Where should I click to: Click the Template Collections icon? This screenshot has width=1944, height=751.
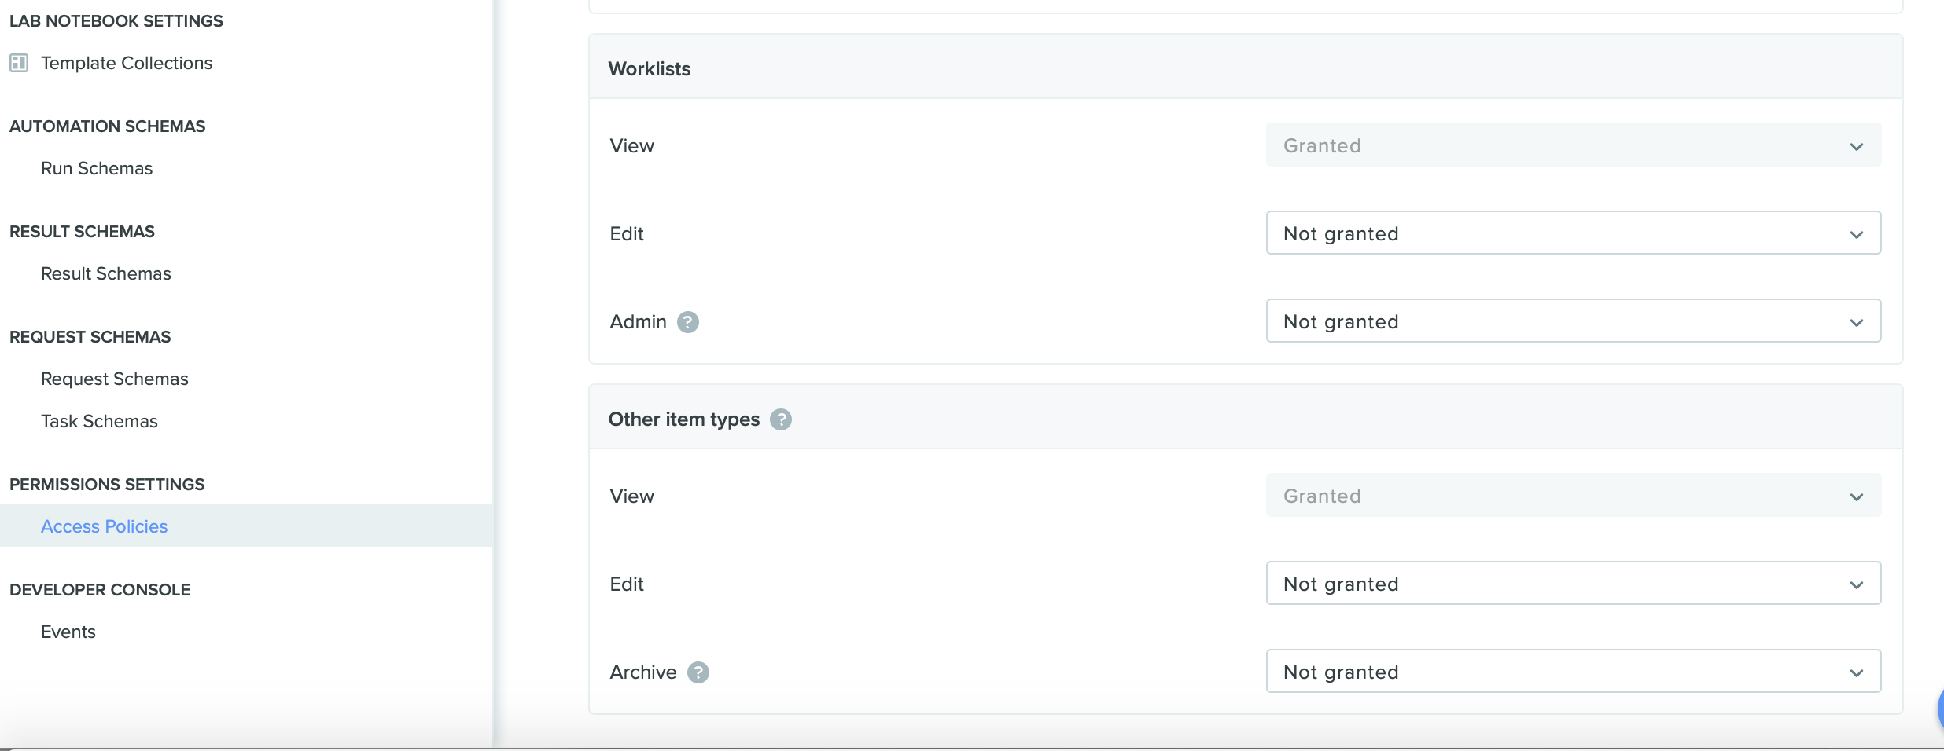coord(19,63)
